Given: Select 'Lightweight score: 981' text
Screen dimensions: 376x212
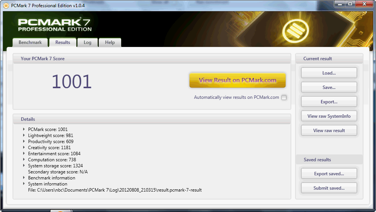Looking at the screenshot, I should click(51, 136).
